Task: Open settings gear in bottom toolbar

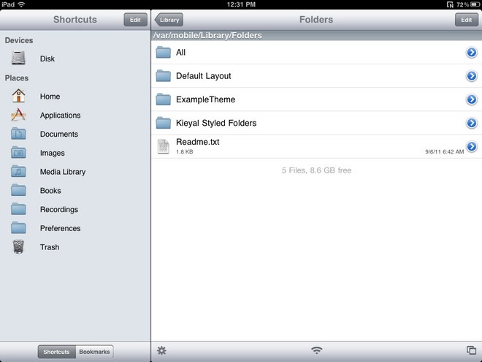Action: pos(161,350)
